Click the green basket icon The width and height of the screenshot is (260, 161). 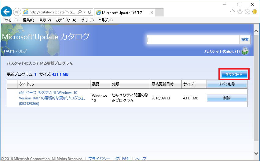coord(245,51)
